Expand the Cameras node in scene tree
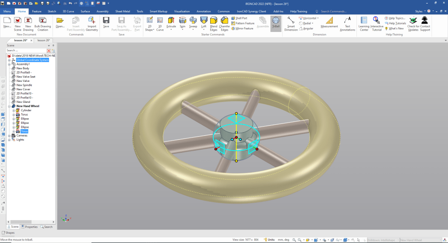 pyautogui.click(x=9, y=136)
